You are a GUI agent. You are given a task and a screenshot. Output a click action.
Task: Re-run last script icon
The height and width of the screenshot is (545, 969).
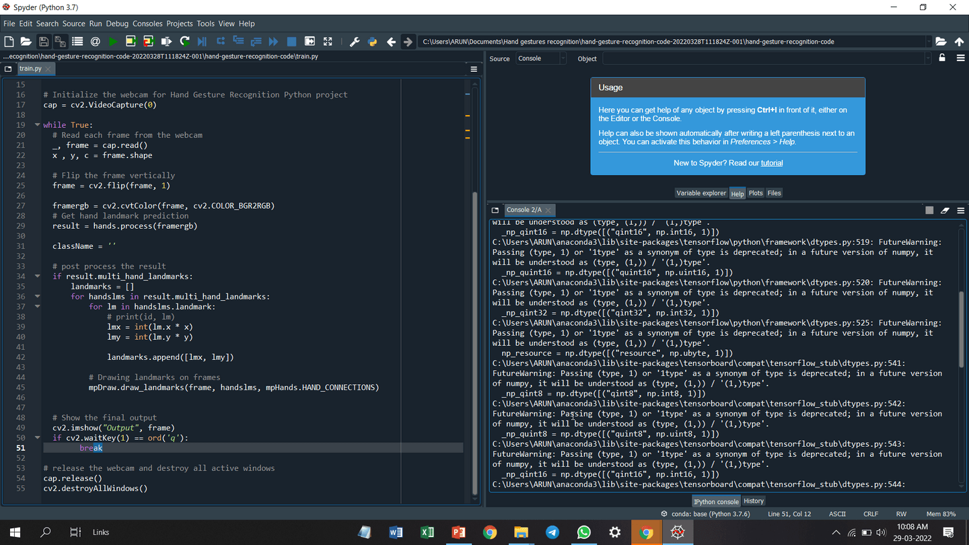coord(184,42)
